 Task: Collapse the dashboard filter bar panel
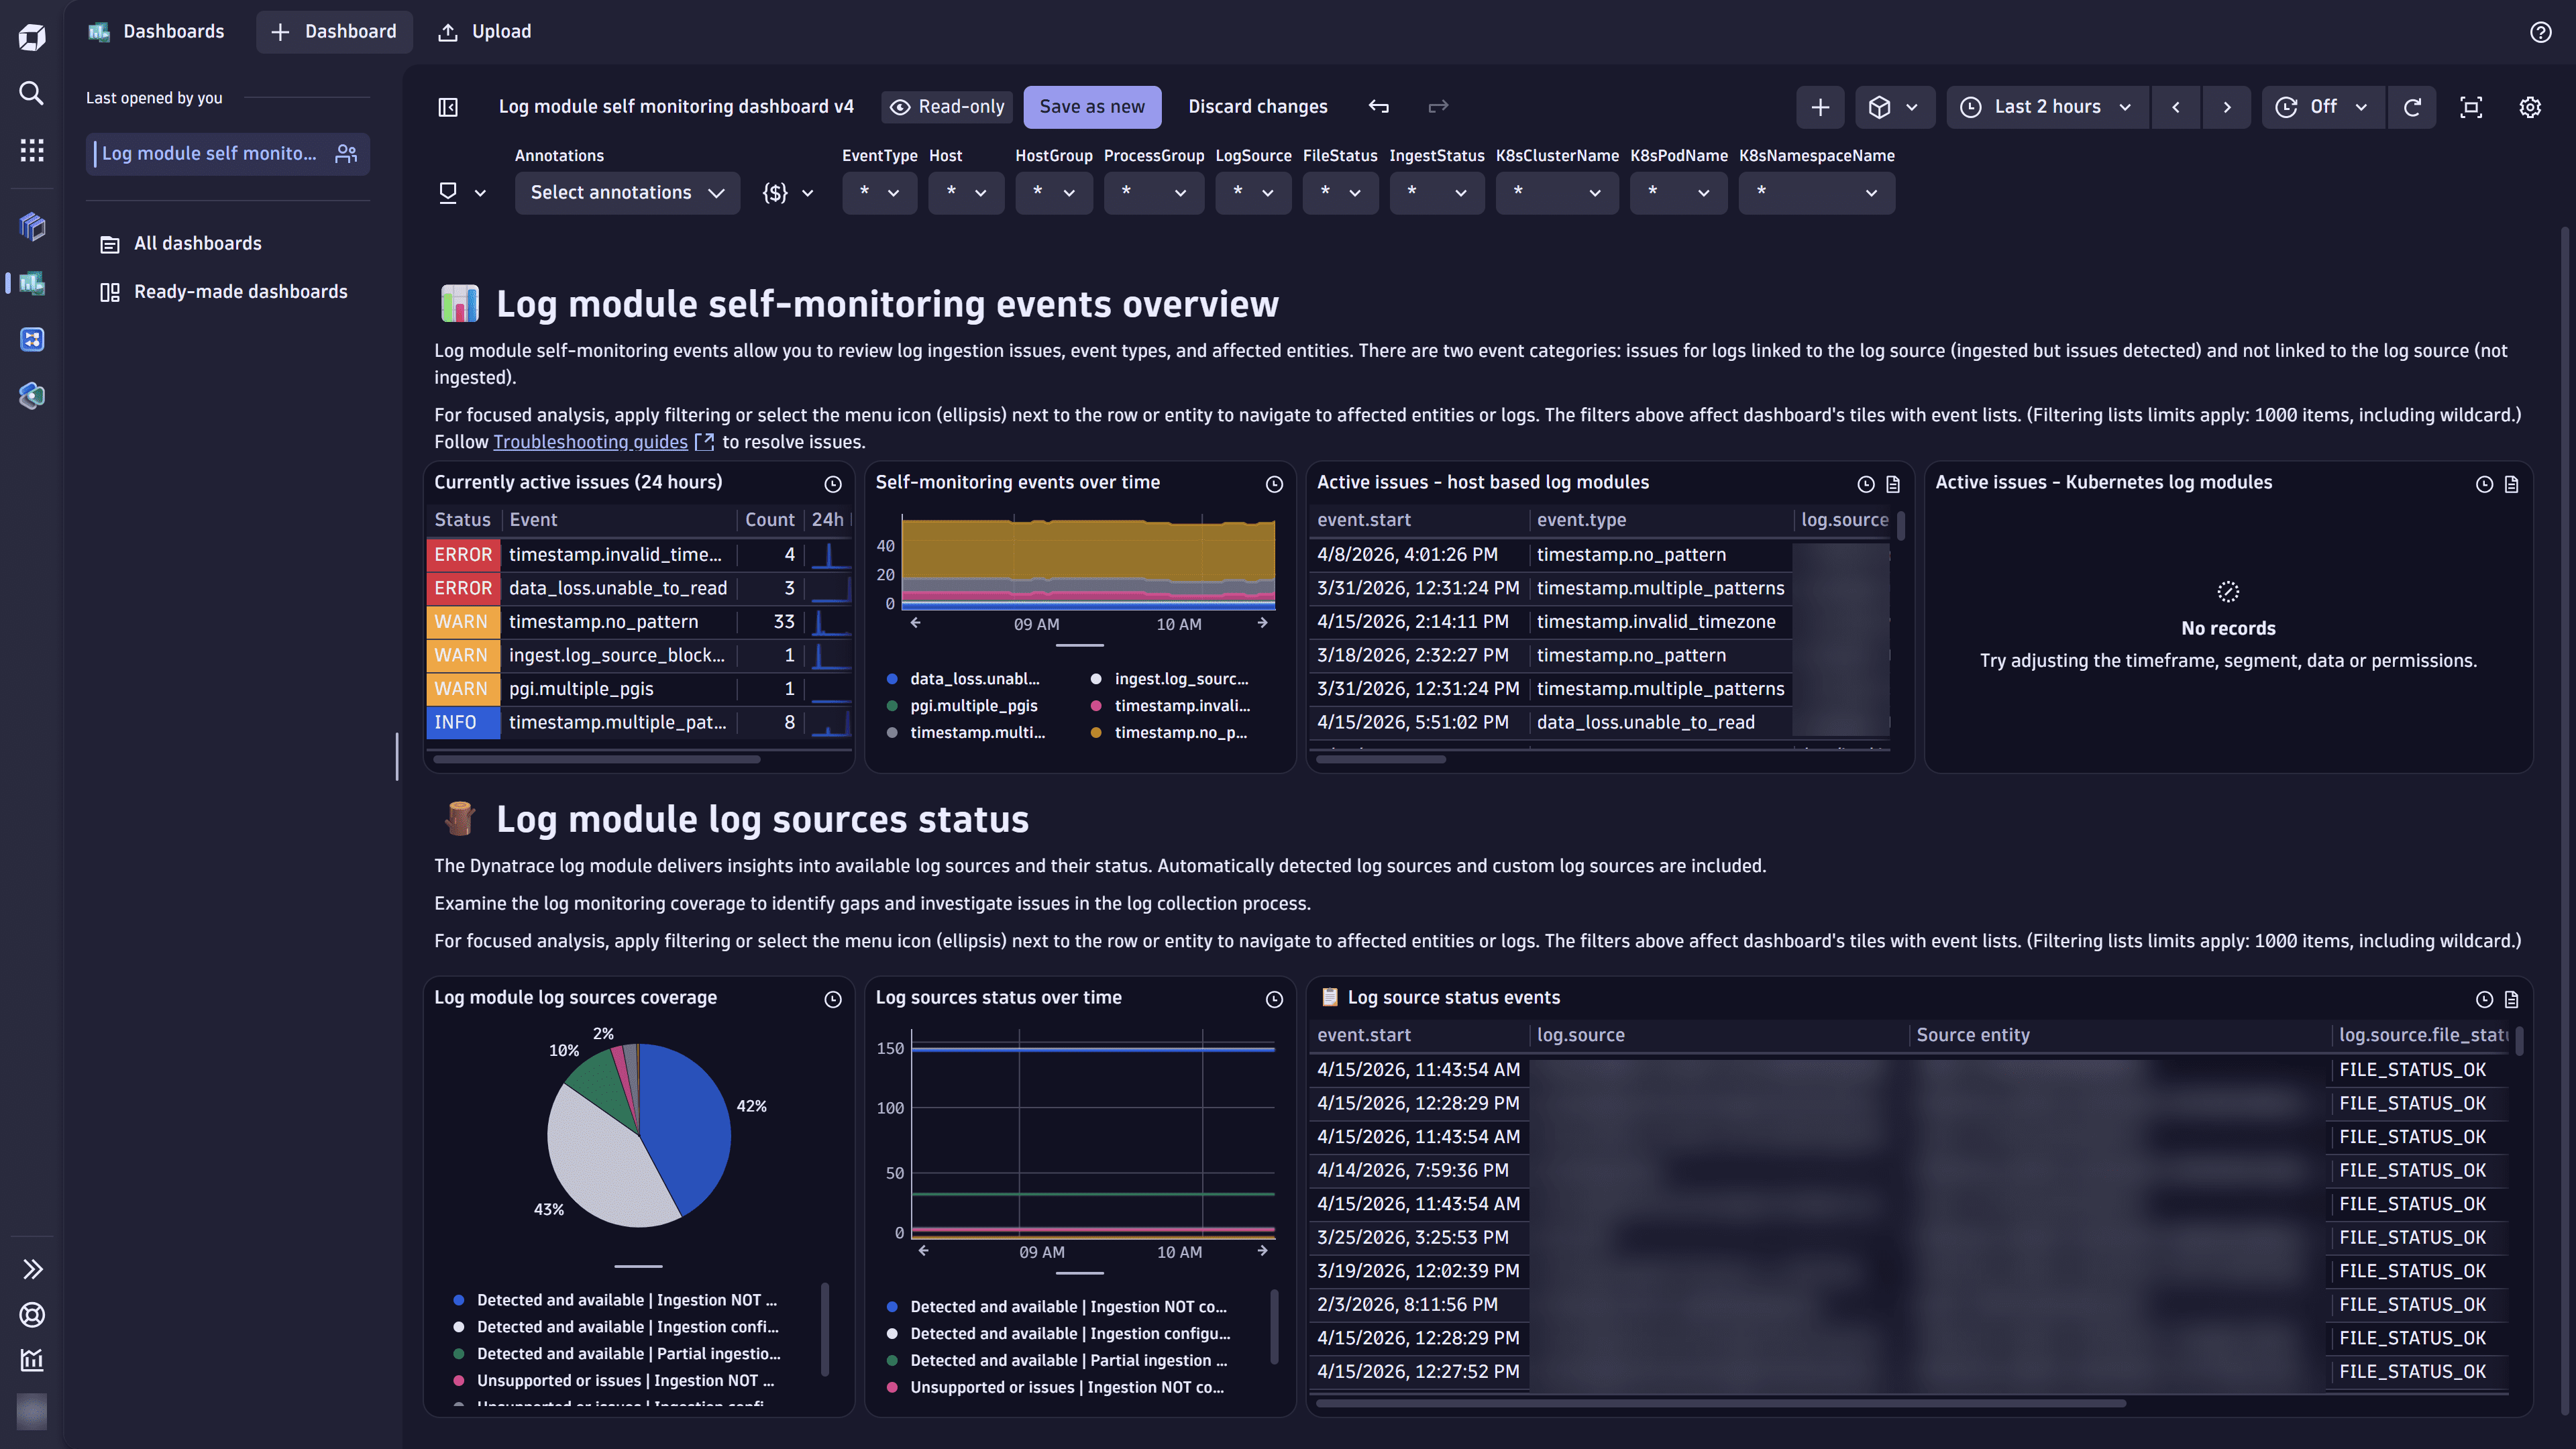(447, 107)
